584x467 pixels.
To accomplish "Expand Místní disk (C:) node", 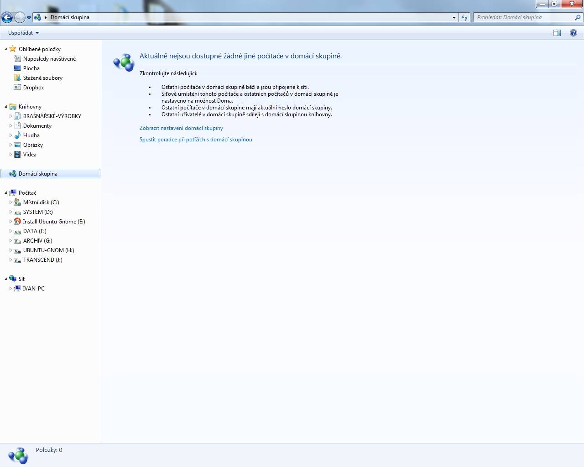I will pyautogui.click(x=11, y=202).
